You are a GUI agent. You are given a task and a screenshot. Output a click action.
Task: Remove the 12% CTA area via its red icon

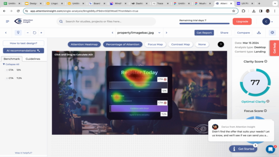pyautogui.click(x=165, y=79)
